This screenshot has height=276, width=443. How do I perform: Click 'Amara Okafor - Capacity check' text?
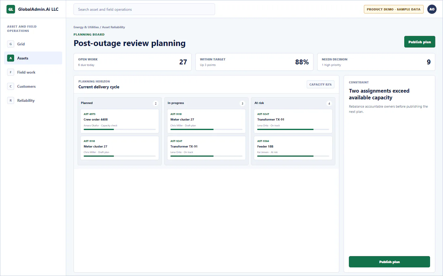100,125
